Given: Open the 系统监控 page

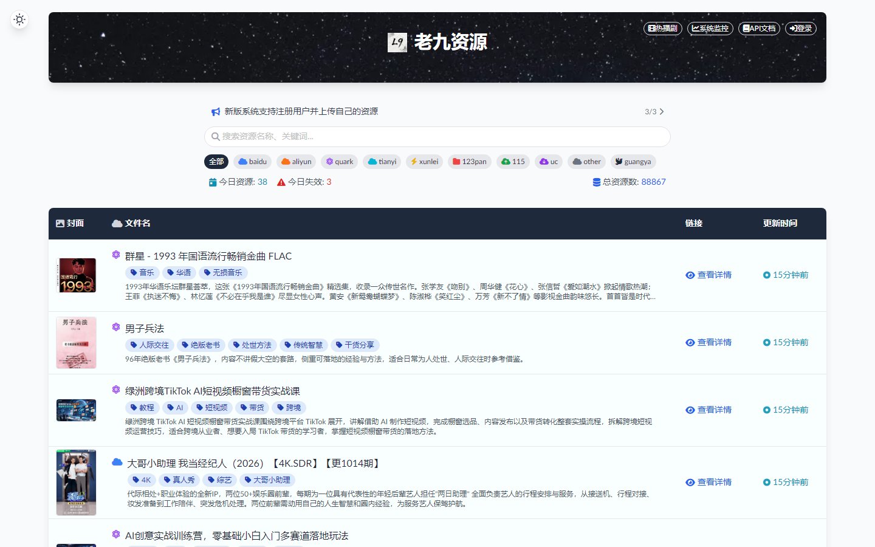Looking at the screenshot, I should tap(710, 28).
